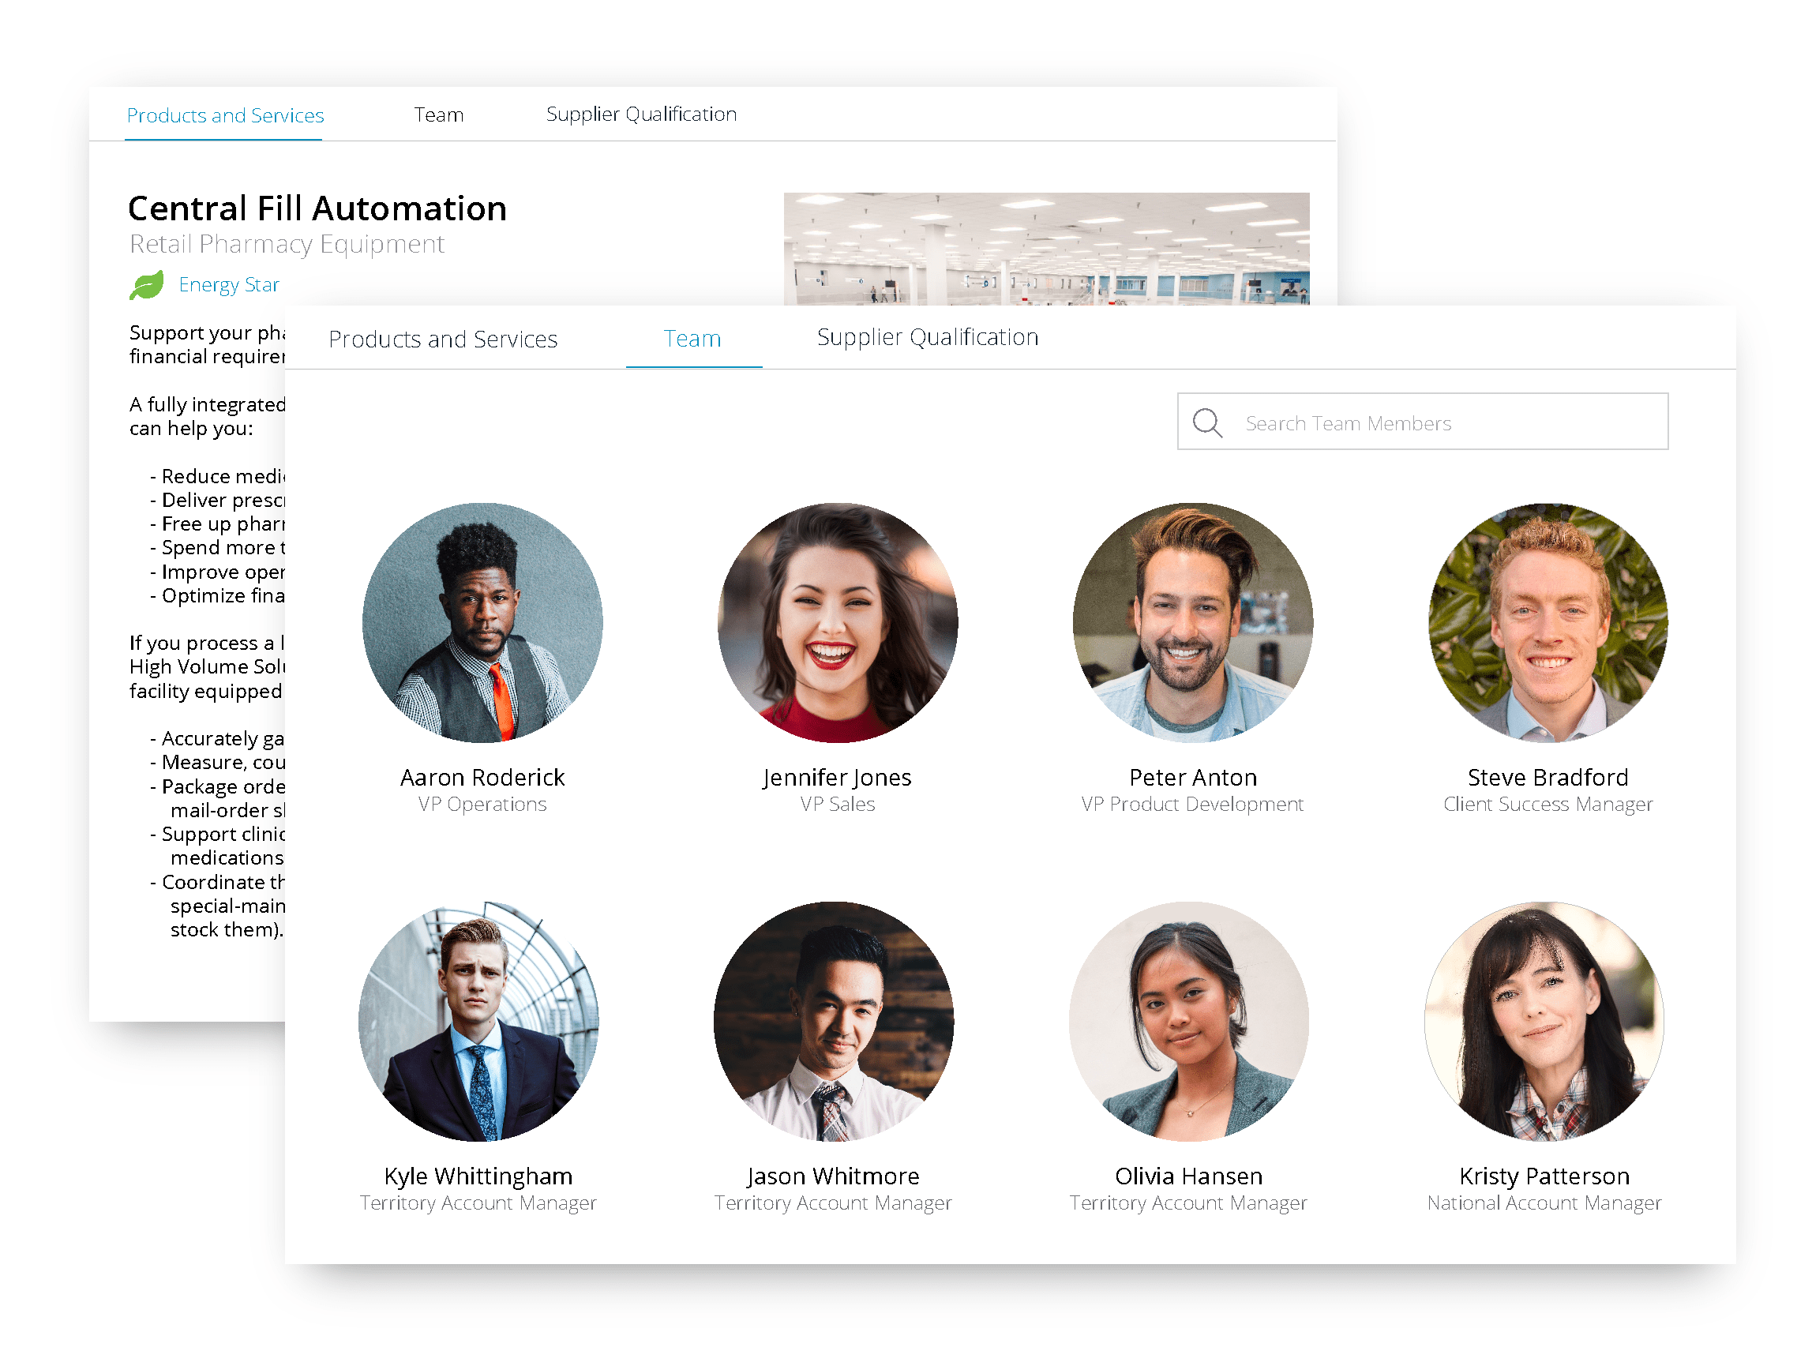Viewport: 1812px width, 1347px height.
Task: Select Peter Anton's portrait
Action: click(1191, 622)
